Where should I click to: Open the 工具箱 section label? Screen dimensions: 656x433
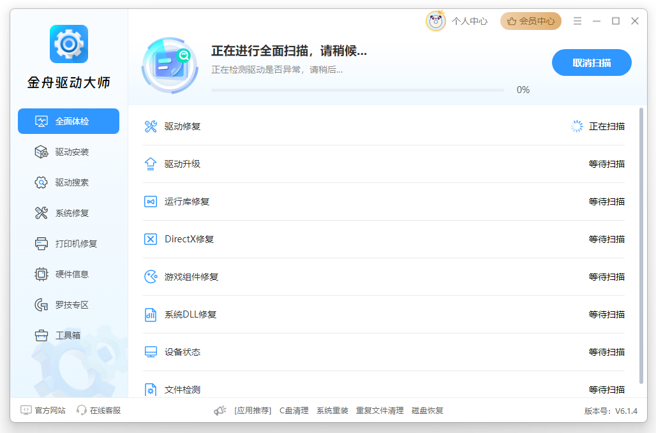coord(68,335)
